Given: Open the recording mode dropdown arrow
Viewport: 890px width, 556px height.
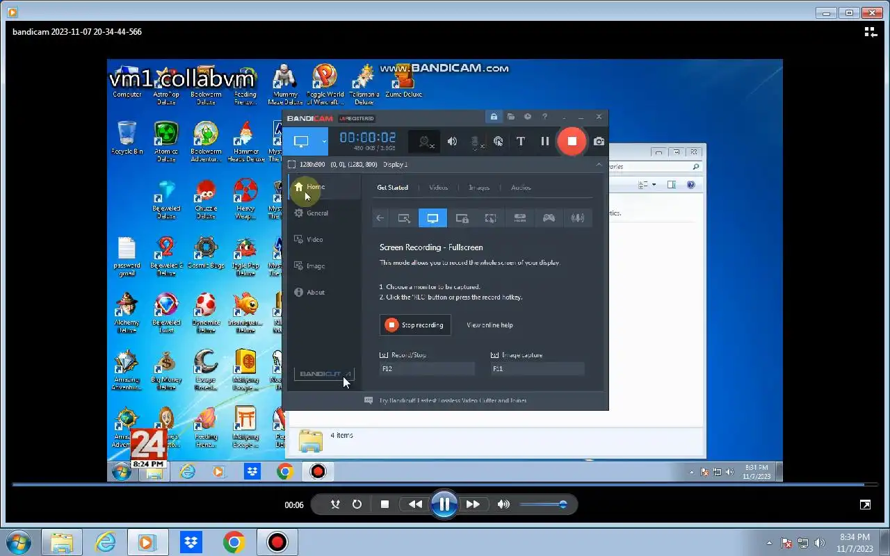Looking at the screenshot, I should [323, 141].
